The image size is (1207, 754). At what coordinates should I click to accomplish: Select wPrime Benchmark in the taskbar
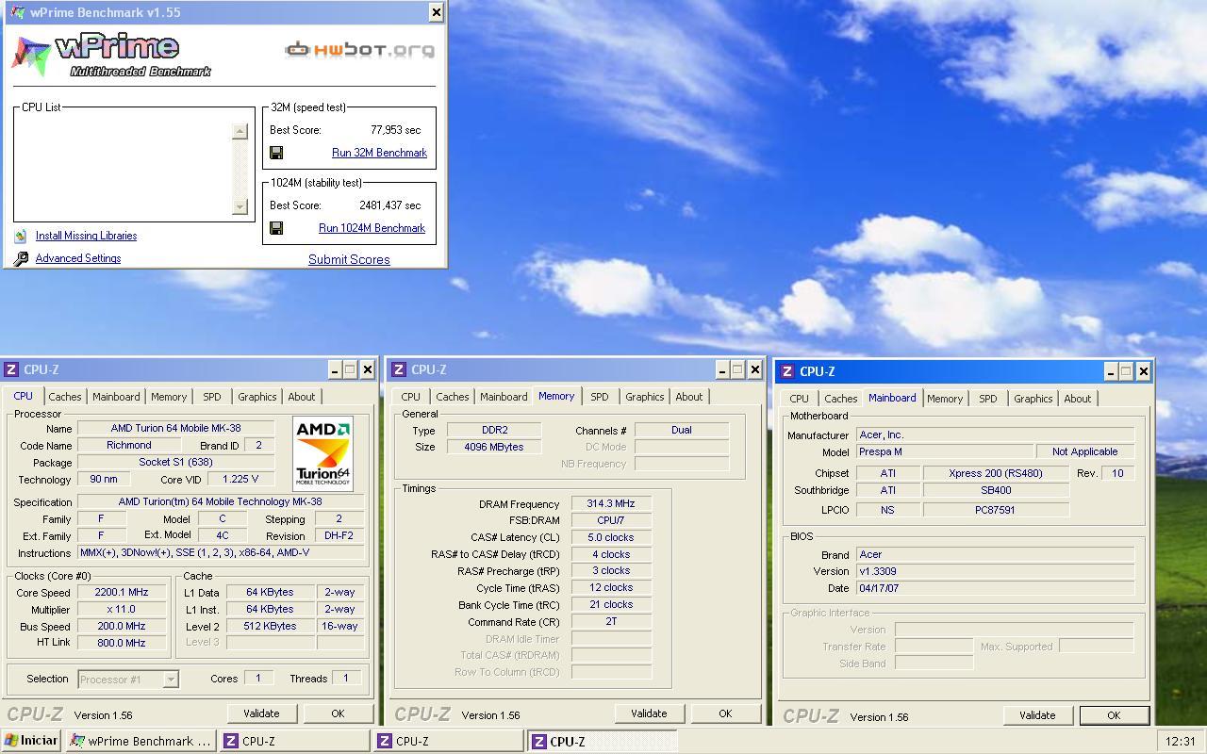141,741
